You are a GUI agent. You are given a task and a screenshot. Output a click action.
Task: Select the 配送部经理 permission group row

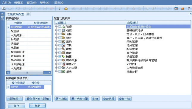coord(29,52)
